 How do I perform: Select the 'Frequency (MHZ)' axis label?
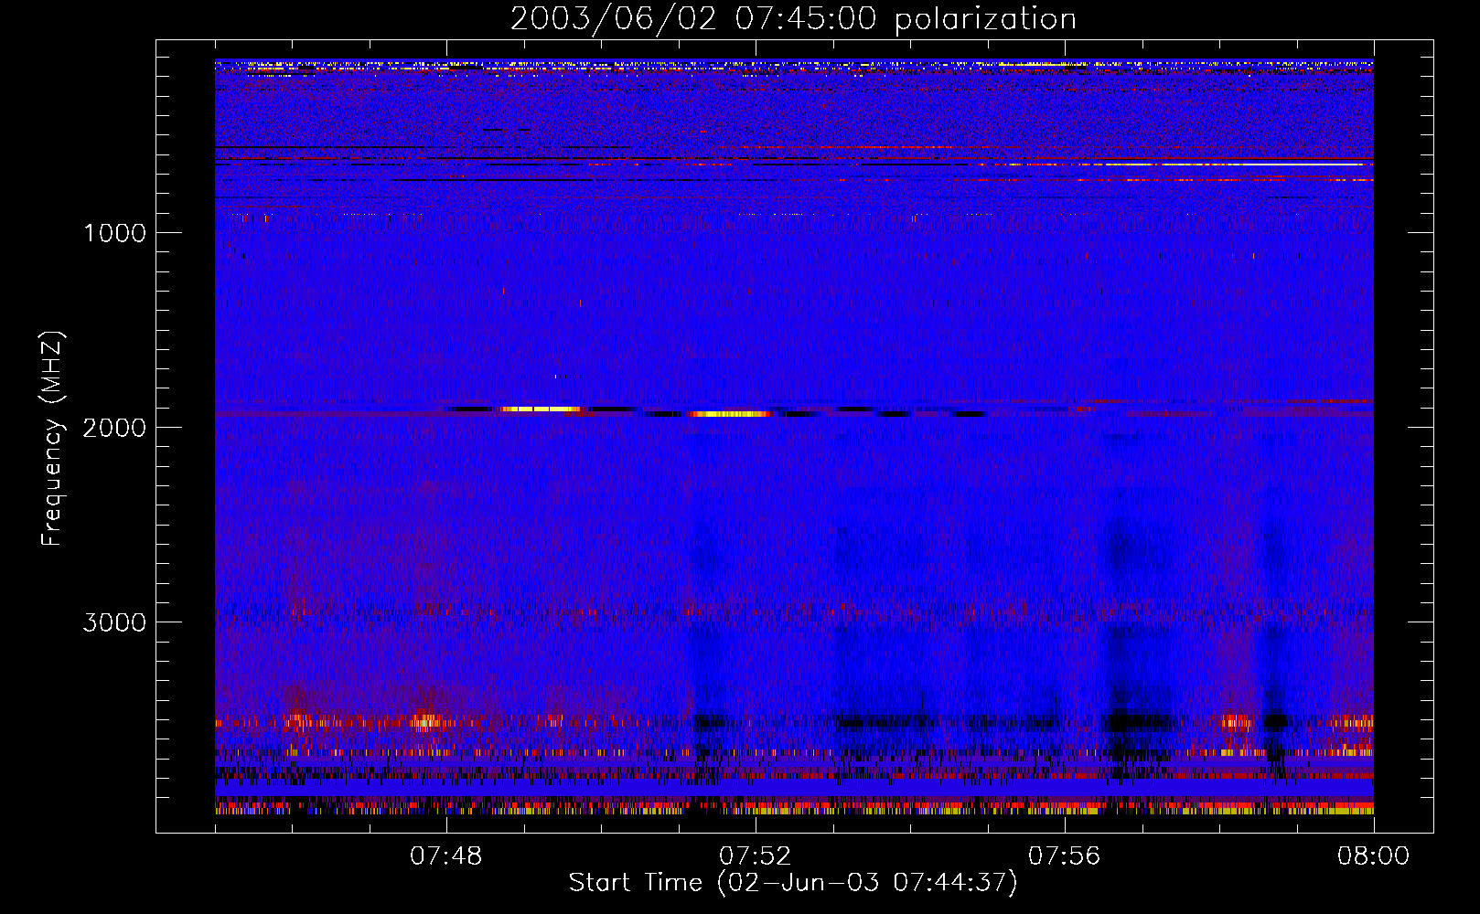53,439
